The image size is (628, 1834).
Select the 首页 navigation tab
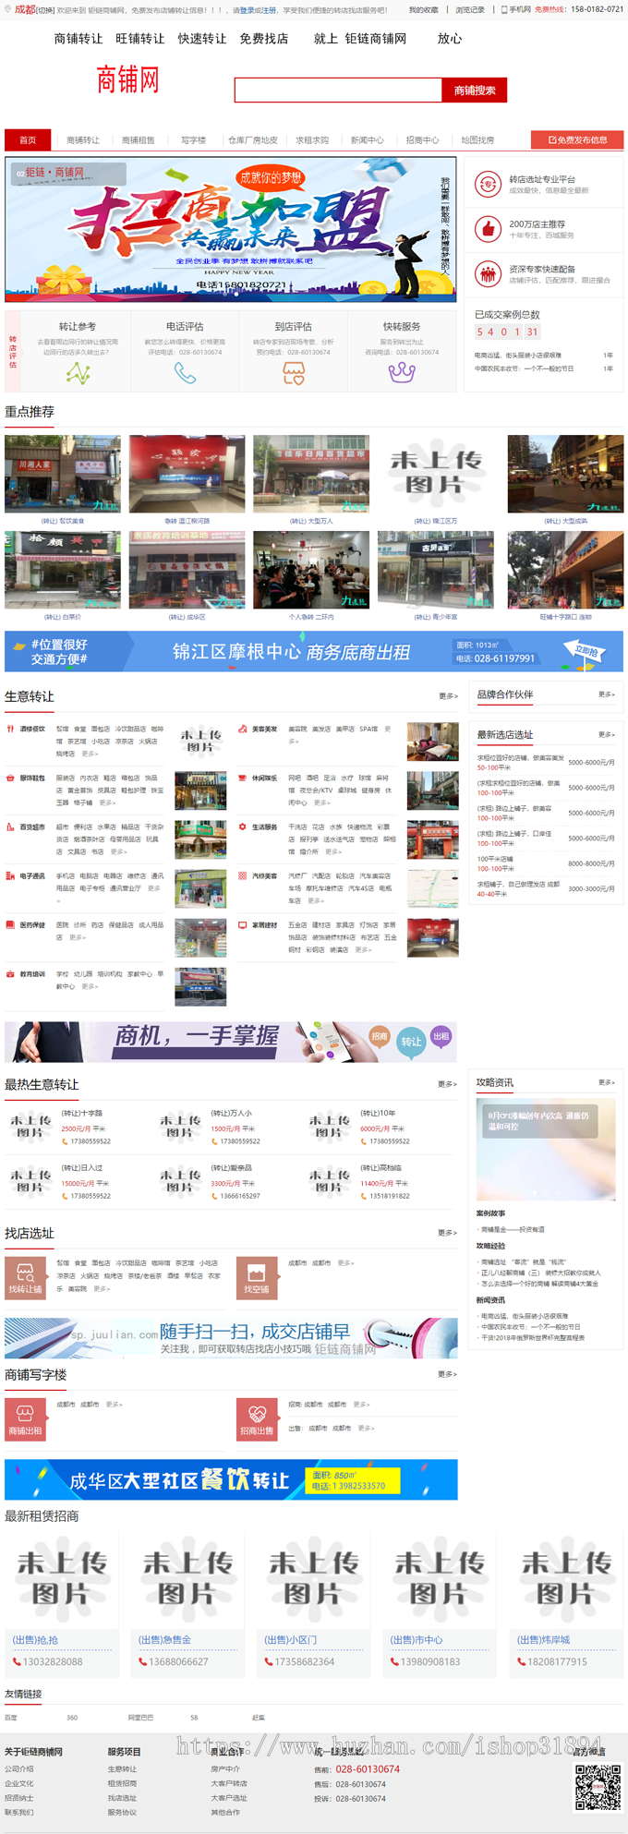click(x=28, y=140)
